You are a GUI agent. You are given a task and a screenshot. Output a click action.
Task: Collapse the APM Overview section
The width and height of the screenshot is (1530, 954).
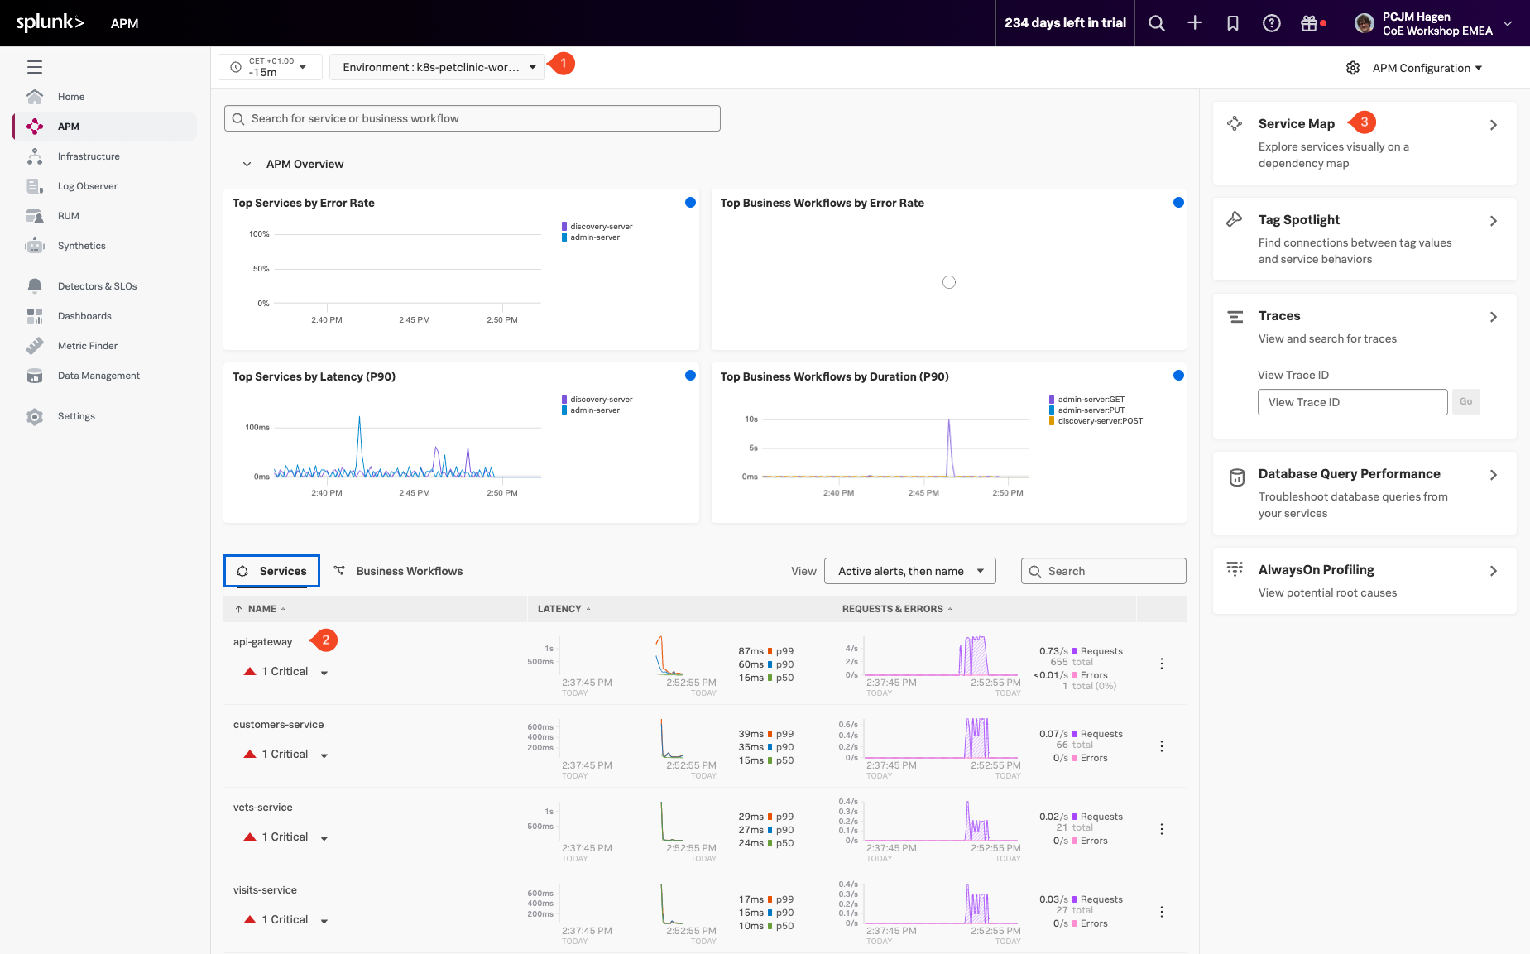click(x=247, y=165)
